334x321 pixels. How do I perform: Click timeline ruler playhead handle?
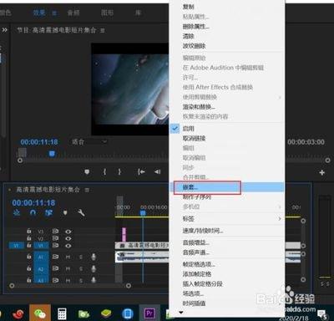pos(143,213)
